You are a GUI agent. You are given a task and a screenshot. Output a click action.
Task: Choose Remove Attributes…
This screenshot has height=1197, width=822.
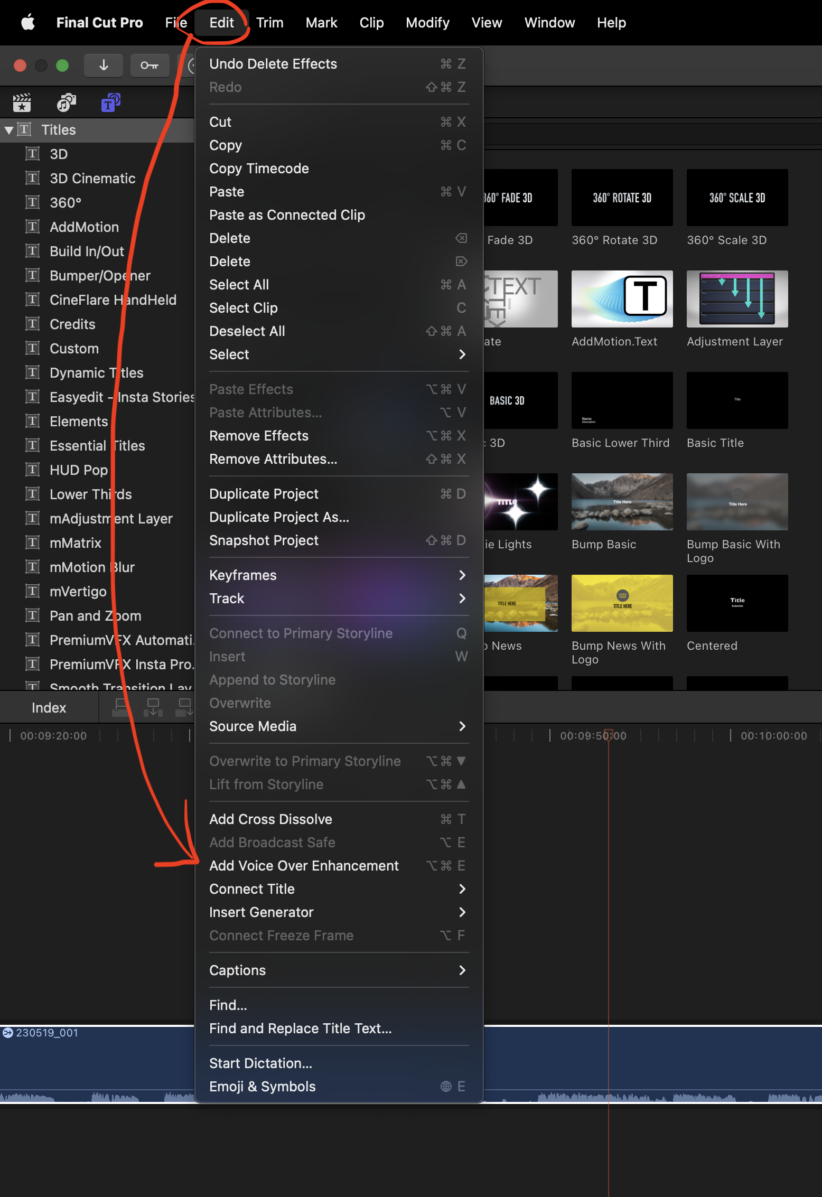[x=339, y=459]
